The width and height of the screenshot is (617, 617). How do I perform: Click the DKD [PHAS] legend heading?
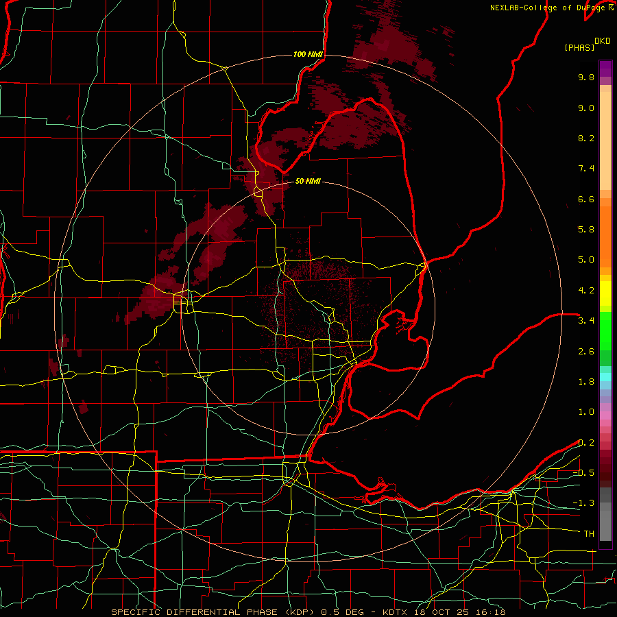tap(587, 45)
